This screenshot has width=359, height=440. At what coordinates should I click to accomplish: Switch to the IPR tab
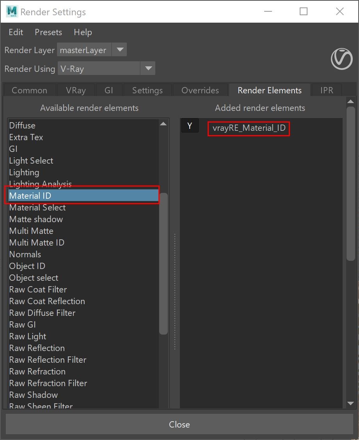[x=327, y=90]
